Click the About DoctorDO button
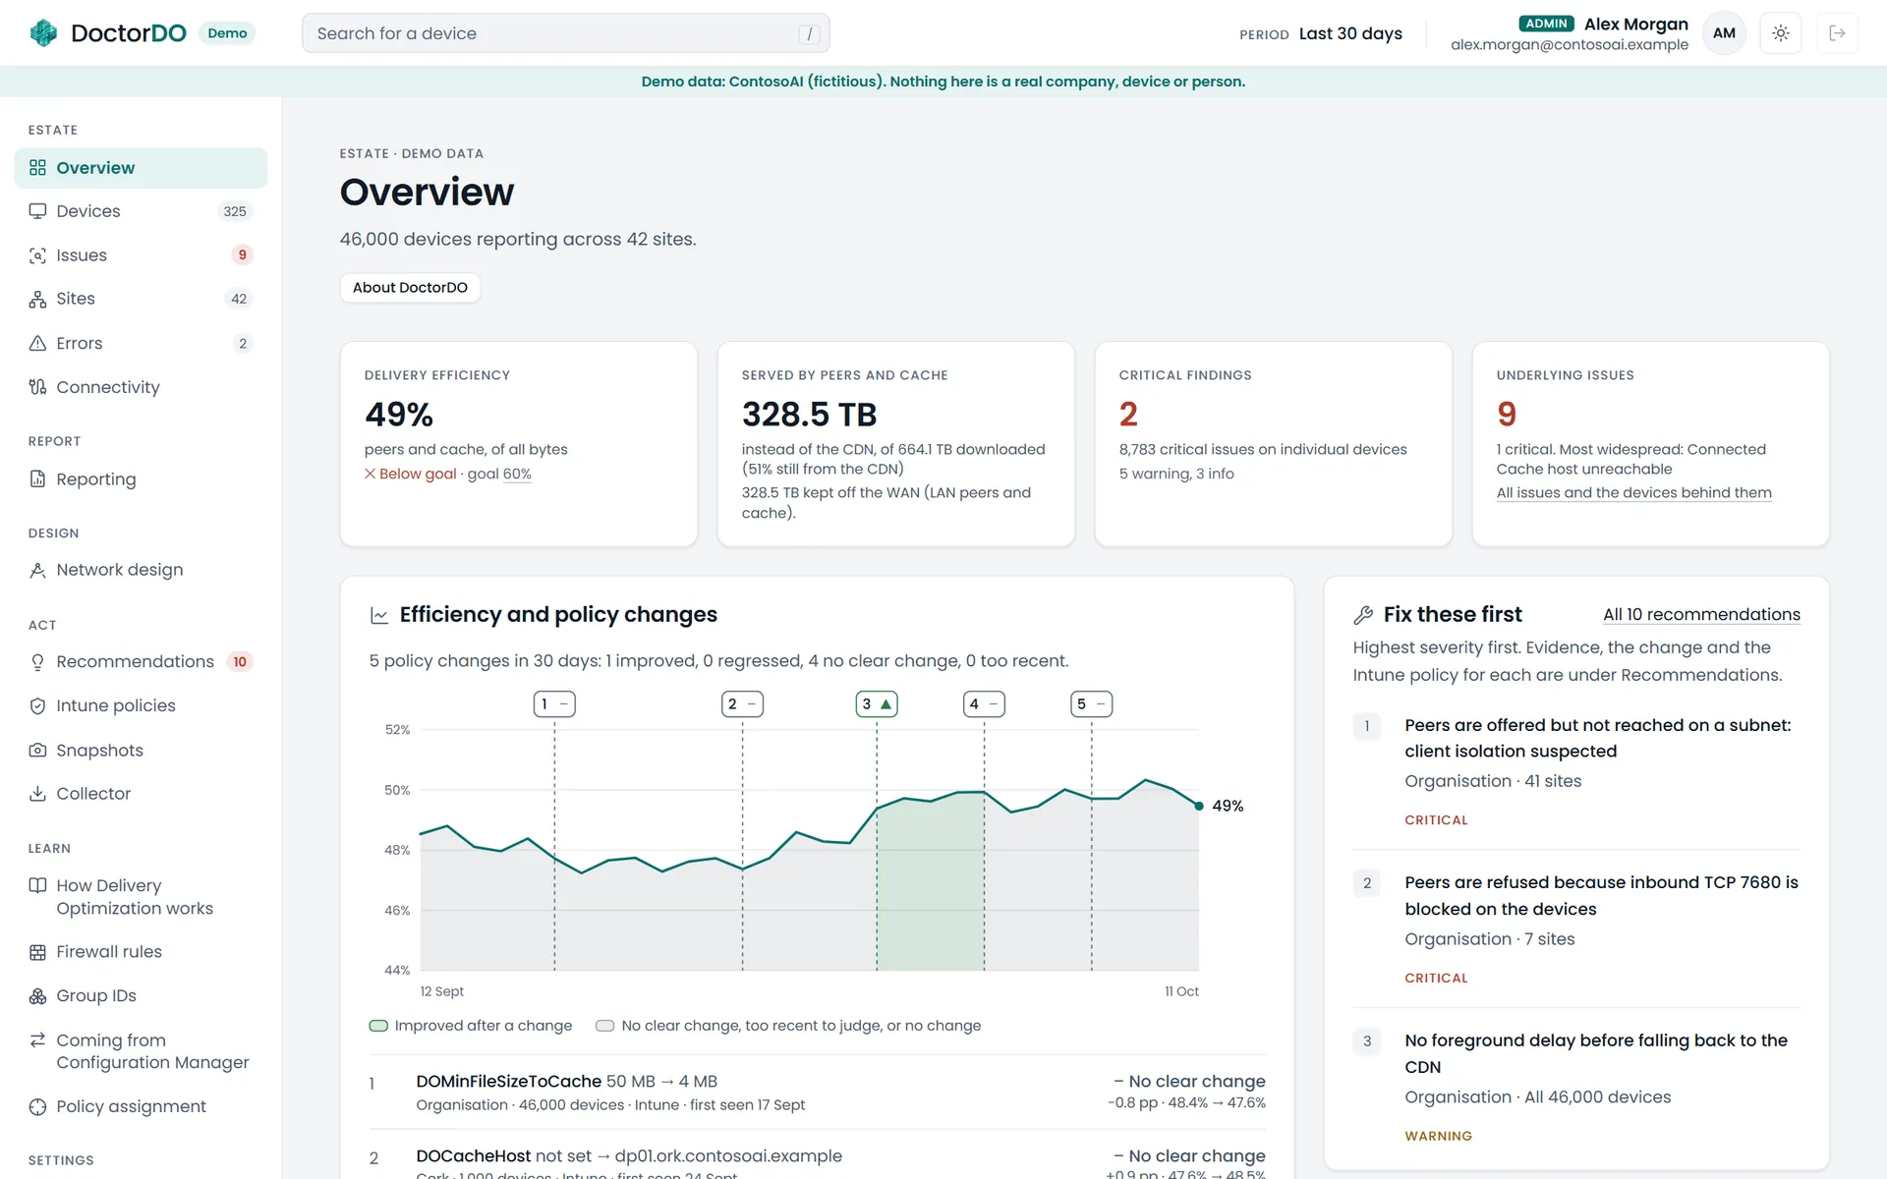This screenshot has height=1179, width=1887. (x=410, y=288)
